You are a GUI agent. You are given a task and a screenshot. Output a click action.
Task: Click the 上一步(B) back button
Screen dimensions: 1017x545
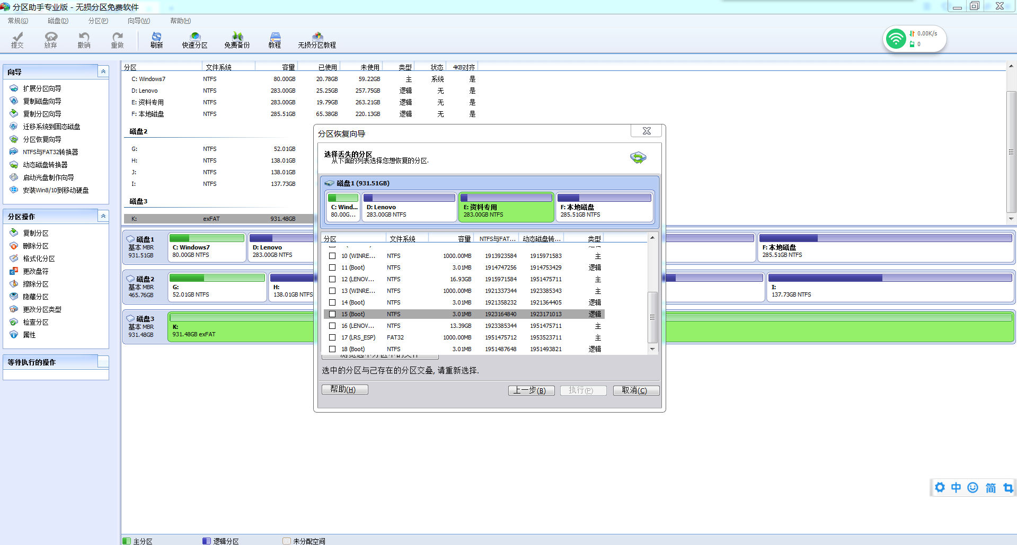pyautogui.click(x=531, y=390)
